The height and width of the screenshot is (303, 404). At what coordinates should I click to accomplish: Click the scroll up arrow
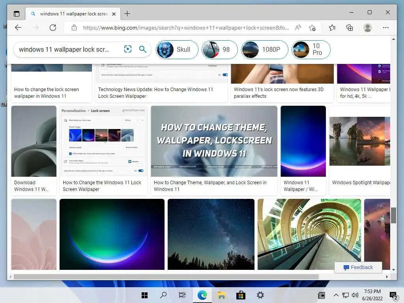pyautogui.click(x=393, y=39)
